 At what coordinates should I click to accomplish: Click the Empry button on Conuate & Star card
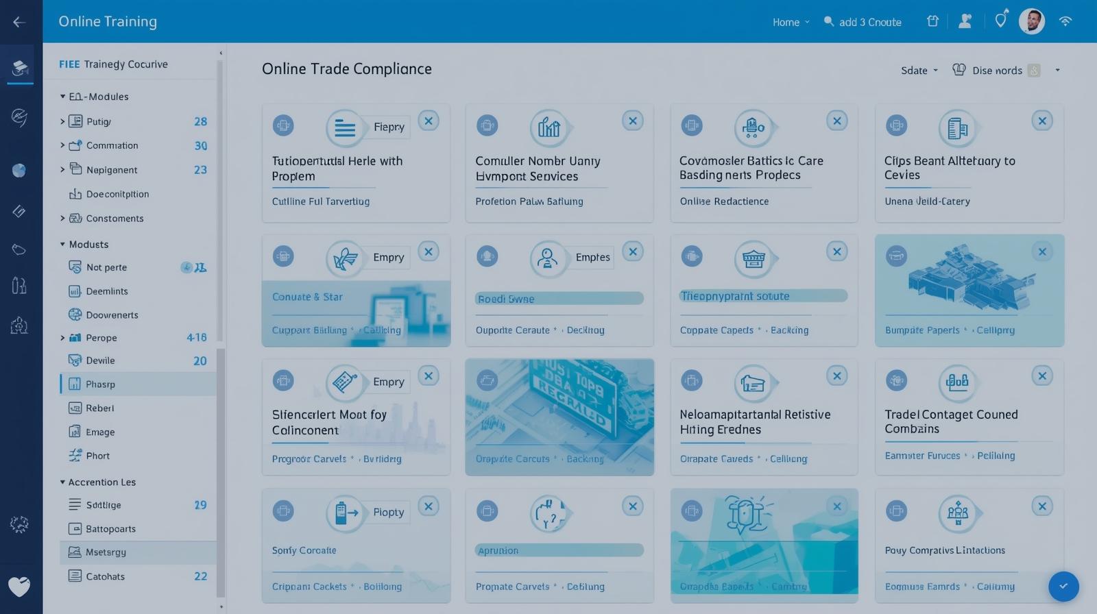388,258
